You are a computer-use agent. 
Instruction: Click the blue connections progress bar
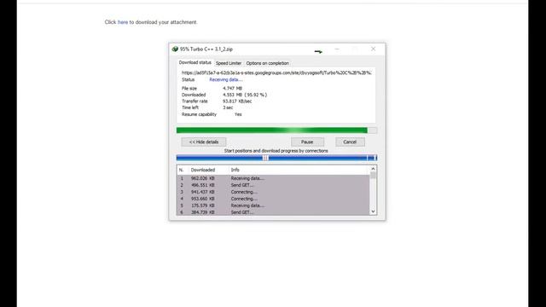pyautogui.click(x=276, y=158)
